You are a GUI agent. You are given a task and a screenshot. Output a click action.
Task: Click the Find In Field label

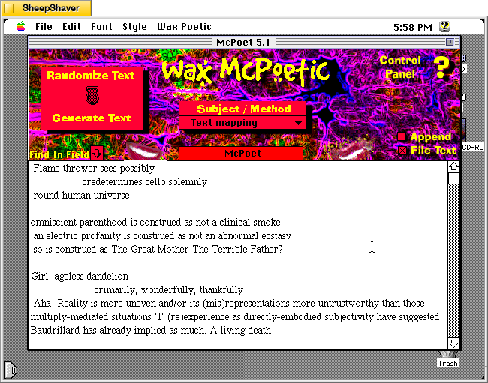pyautogui.click(x=59, y=154)
